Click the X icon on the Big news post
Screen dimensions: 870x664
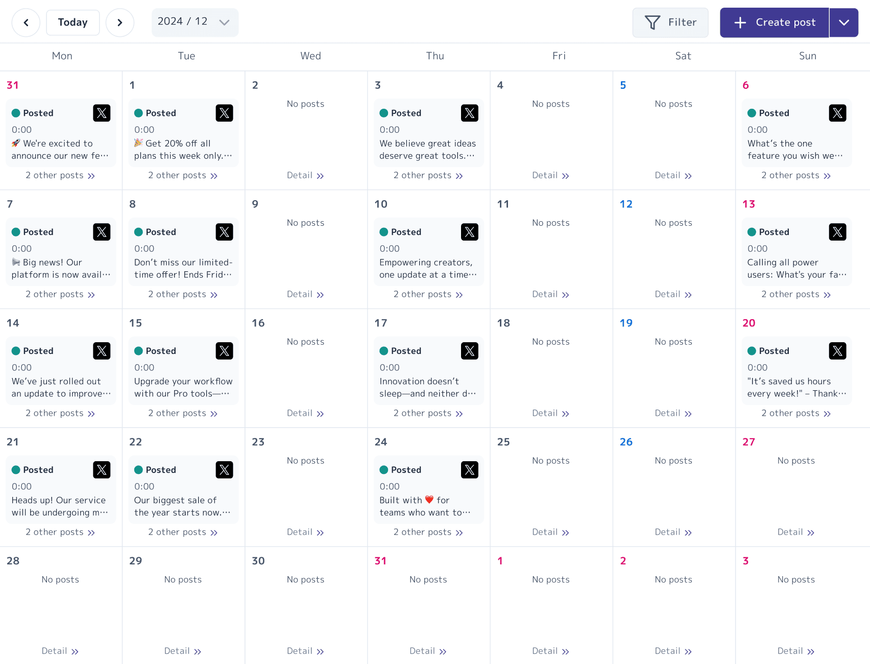click(x=102, y=232)
